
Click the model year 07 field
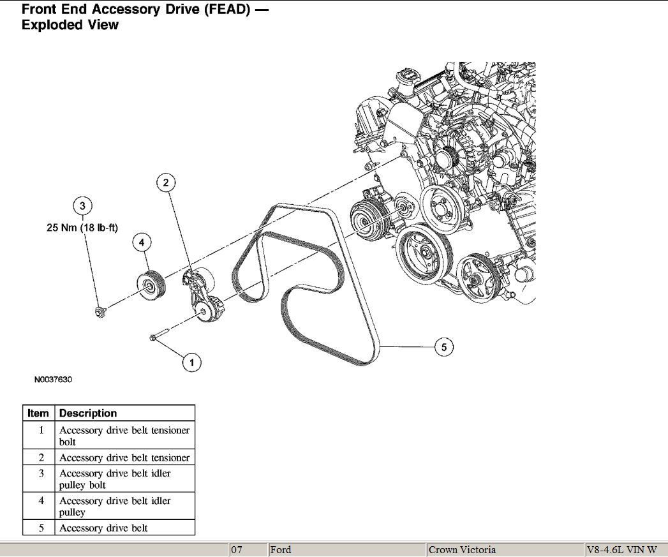pyautogui.click(x=248, y=550)
